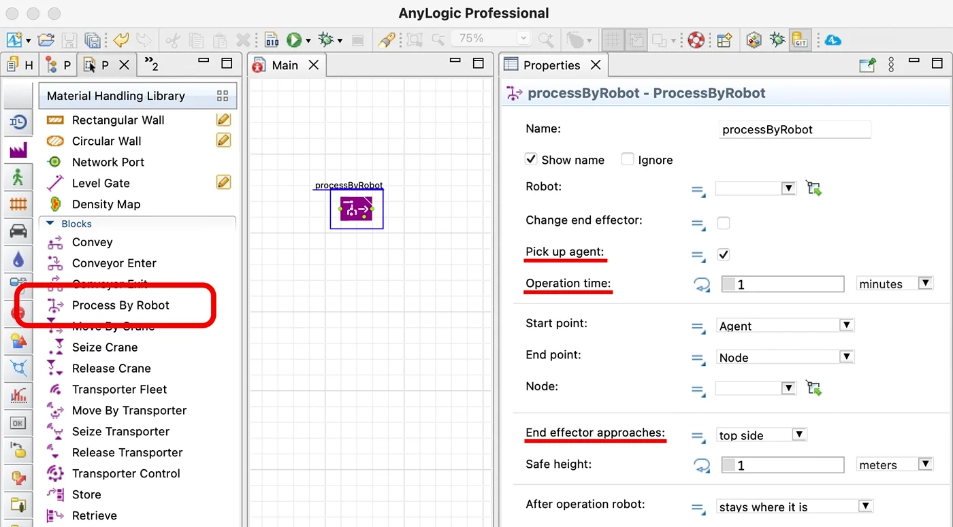Open the Pedestrian Library palette icon
This screenshot has width=953, height=527.
18,177
